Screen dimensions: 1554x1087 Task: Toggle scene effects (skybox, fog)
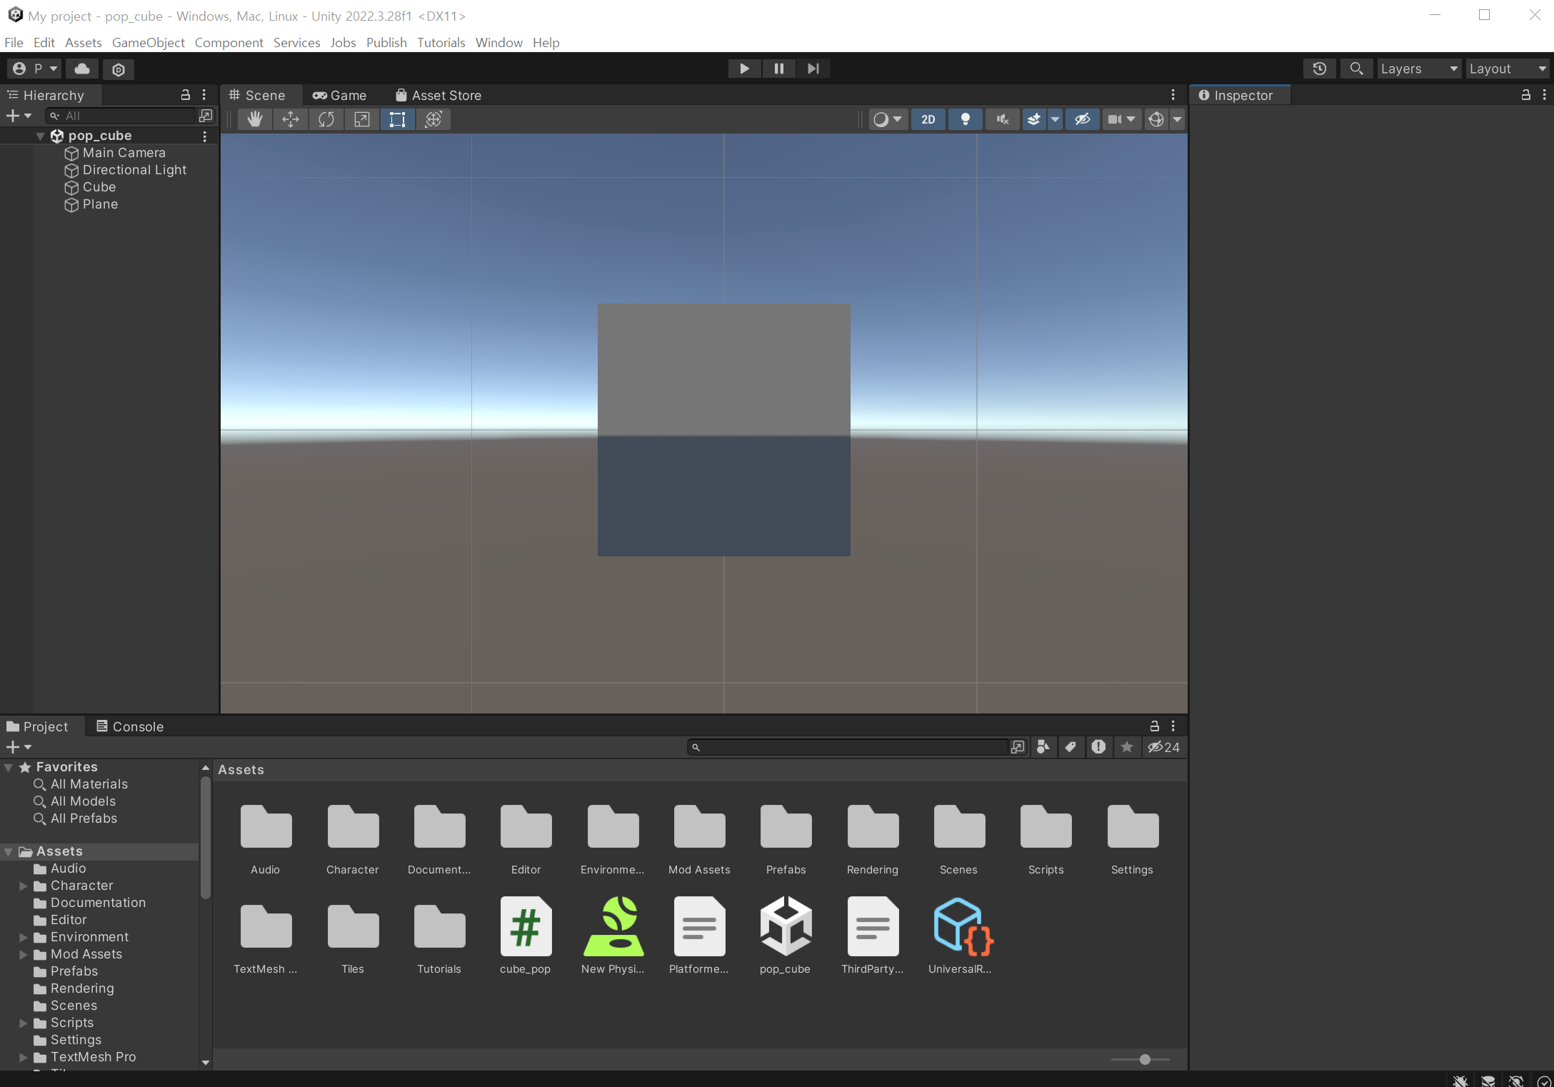[x=1033, y=119]
